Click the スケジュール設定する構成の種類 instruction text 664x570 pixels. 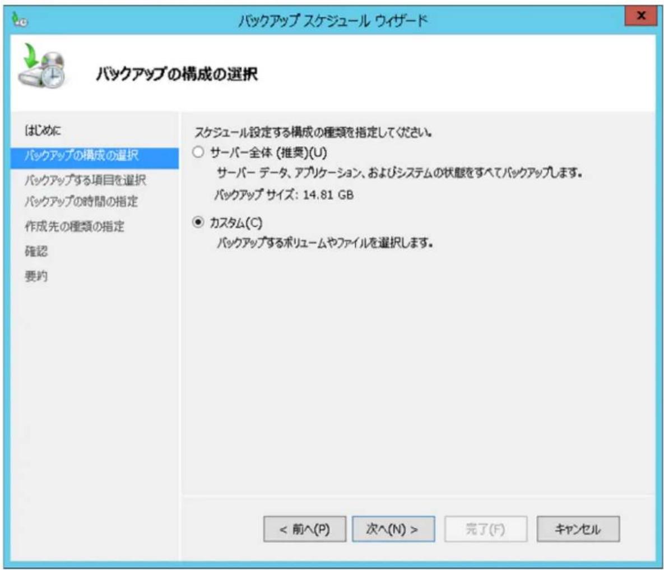click(313, 132)
